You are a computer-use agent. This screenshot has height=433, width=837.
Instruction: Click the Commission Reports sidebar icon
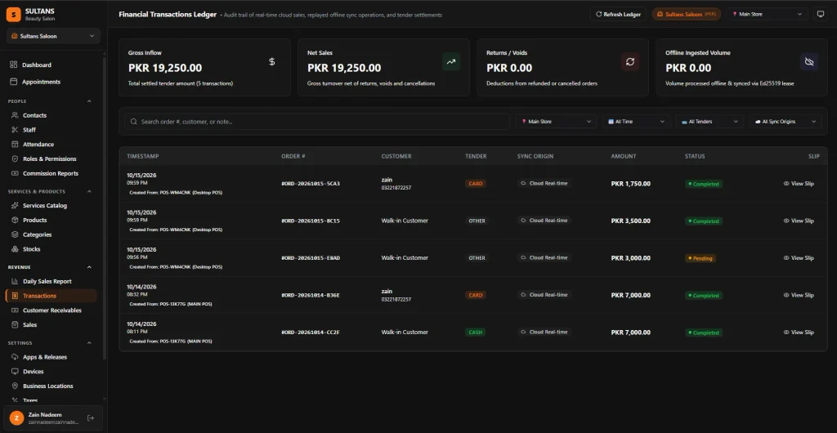pos(14,173)
